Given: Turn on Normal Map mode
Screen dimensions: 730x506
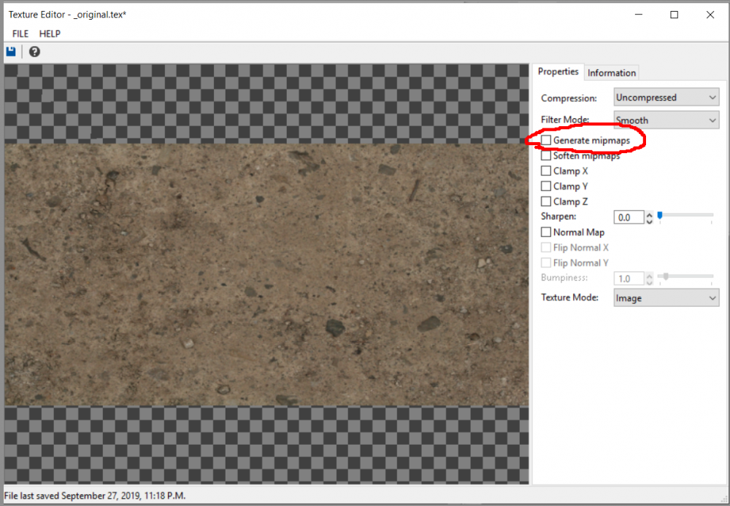Looking at the screenshot, I should click(x=545, y=232).
